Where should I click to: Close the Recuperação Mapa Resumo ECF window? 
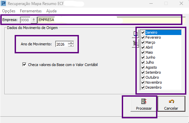click(181, 4)
